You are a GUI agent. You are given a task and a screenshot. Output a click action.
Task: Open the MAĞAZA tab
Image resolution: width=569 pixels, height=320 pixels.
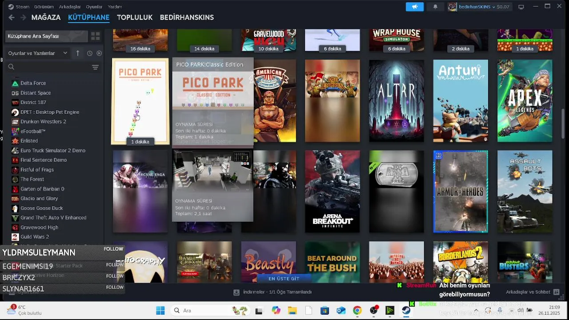click(46, 17)
